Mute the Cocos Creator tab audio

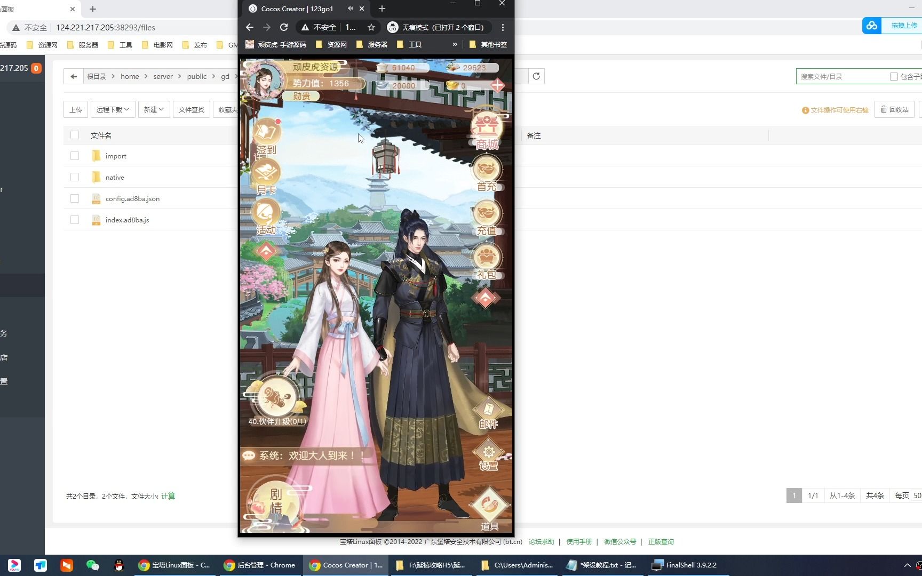(350, 9)
